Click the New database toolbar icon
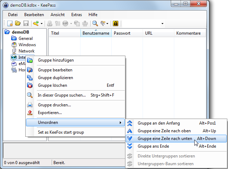The width and height of the screenshot is (228, 169). point(10,24)
